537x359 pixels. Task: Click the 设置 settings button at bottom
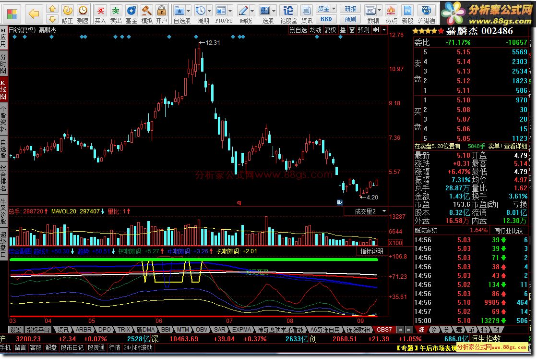click(15, 330)
